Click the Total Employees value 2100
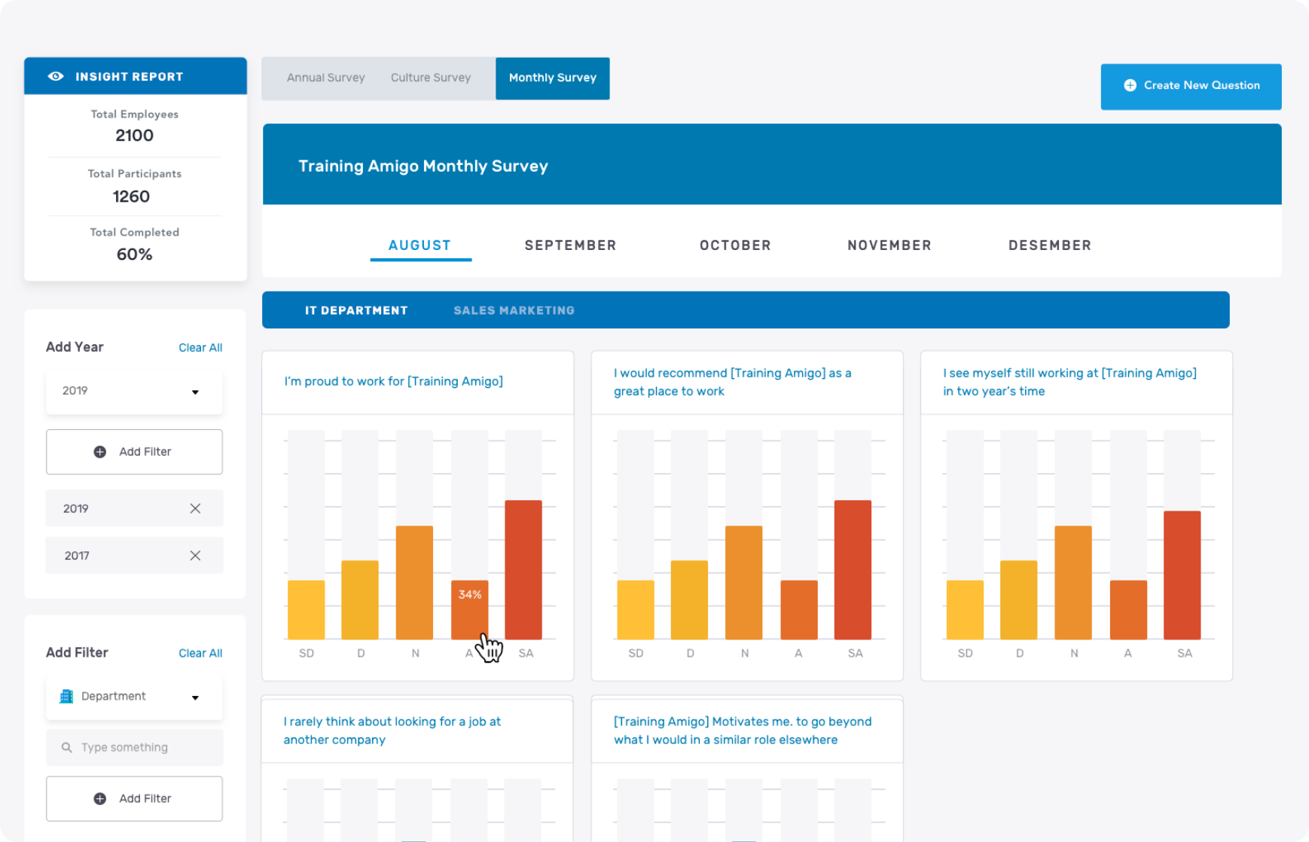The width and height of the screenshot is (1309, 842). (x=135, y=136)
